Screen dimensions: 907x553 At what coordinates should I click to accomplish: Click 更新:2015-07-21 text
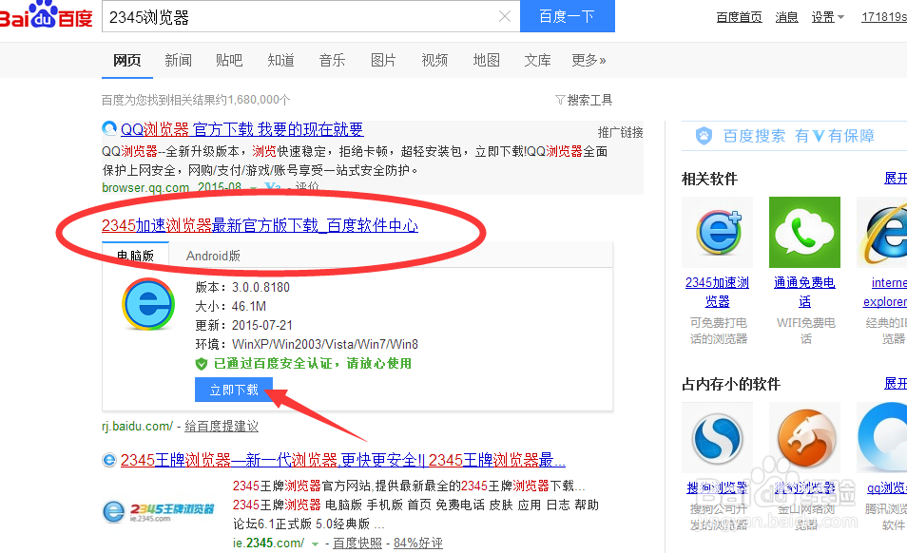click(x=244, y=325)
